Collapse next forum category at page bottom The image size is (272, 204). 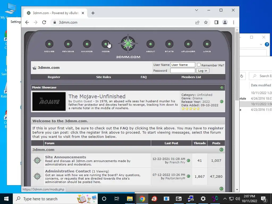pos(221,189)
